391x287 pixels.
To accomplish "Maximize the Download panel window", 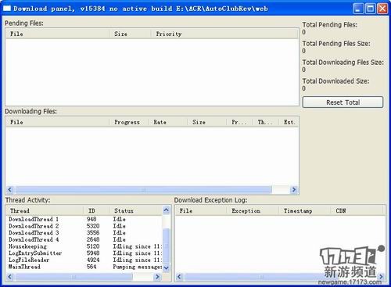I will click(371, 9).
